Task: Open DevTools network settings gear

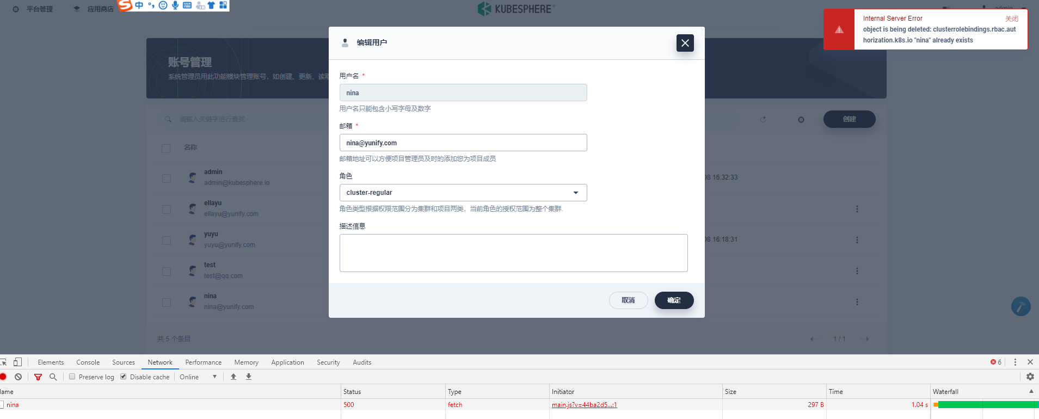Action: (1030, 377)
